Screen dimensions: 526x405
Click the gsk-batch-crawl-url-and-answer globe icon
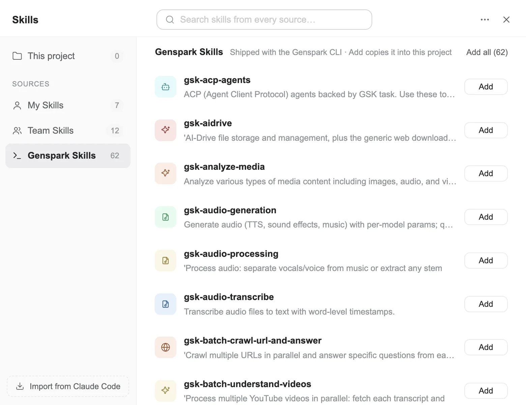click(x=166, y=347)
